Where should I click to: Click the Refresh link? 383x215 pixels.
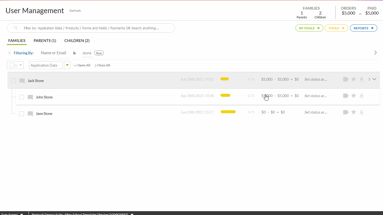tap(75, 11)
